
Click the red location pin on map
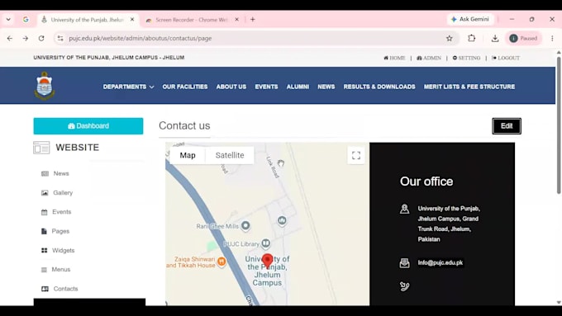tap(268, 261)
